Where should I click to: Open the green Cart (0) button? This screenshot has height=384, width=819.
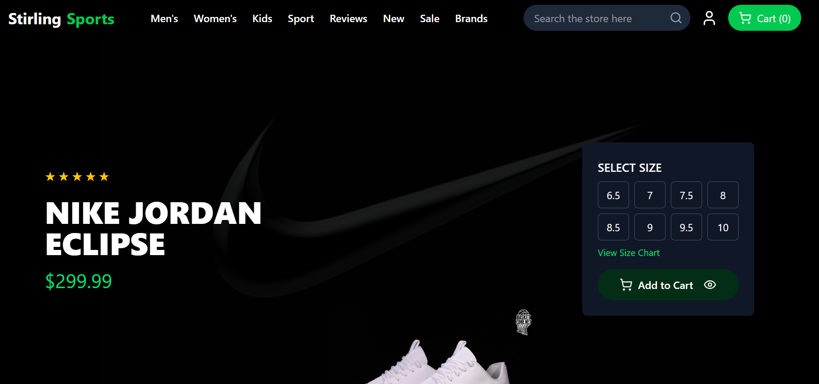[x=764, y=18]
